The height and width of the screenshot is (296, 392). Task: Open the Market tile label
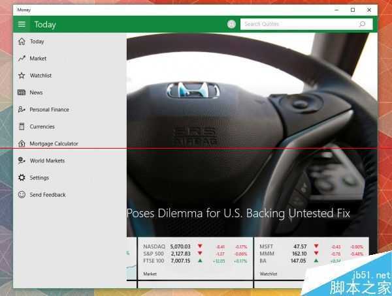click(x=150, y=274)
